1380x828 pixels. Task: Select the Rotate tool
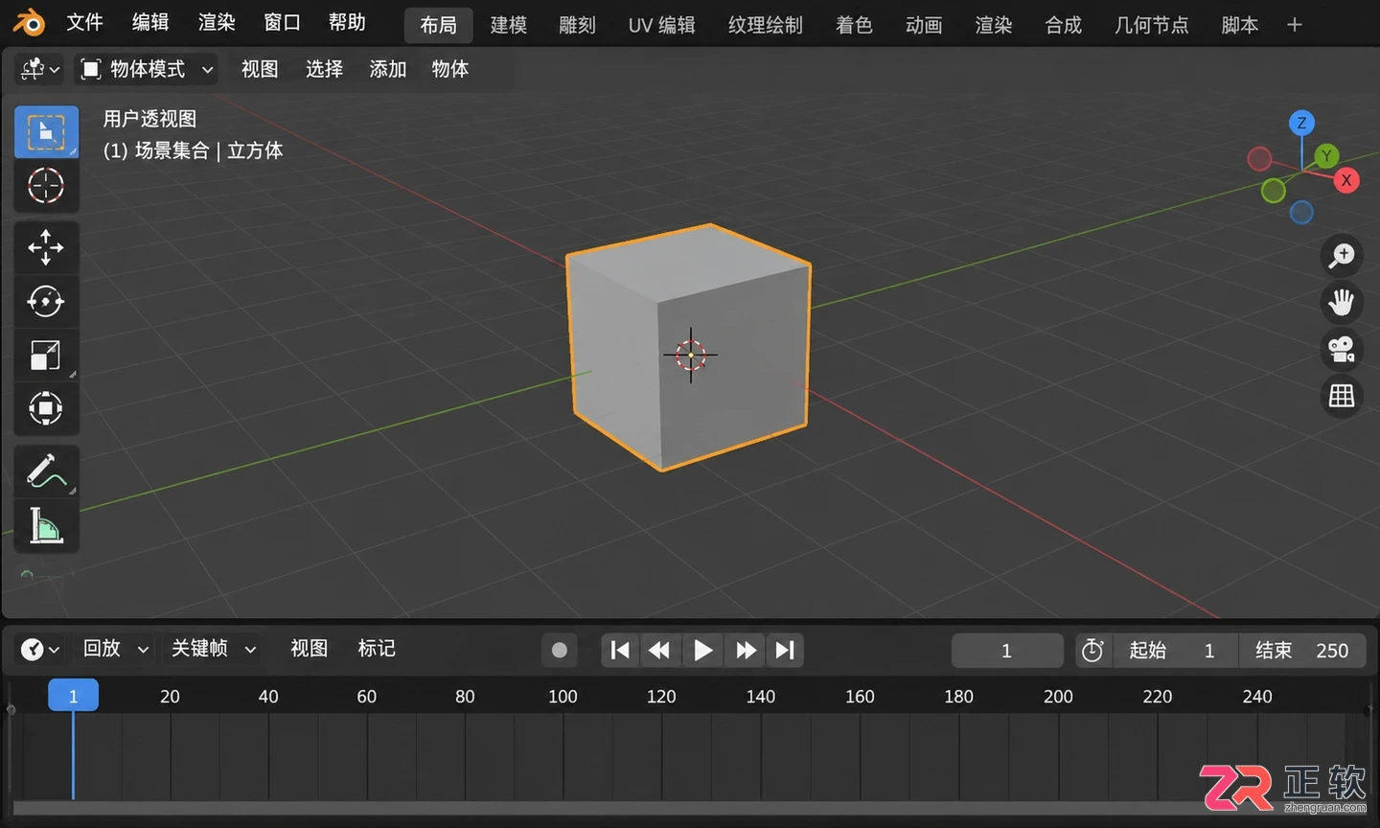pos(46,301)
